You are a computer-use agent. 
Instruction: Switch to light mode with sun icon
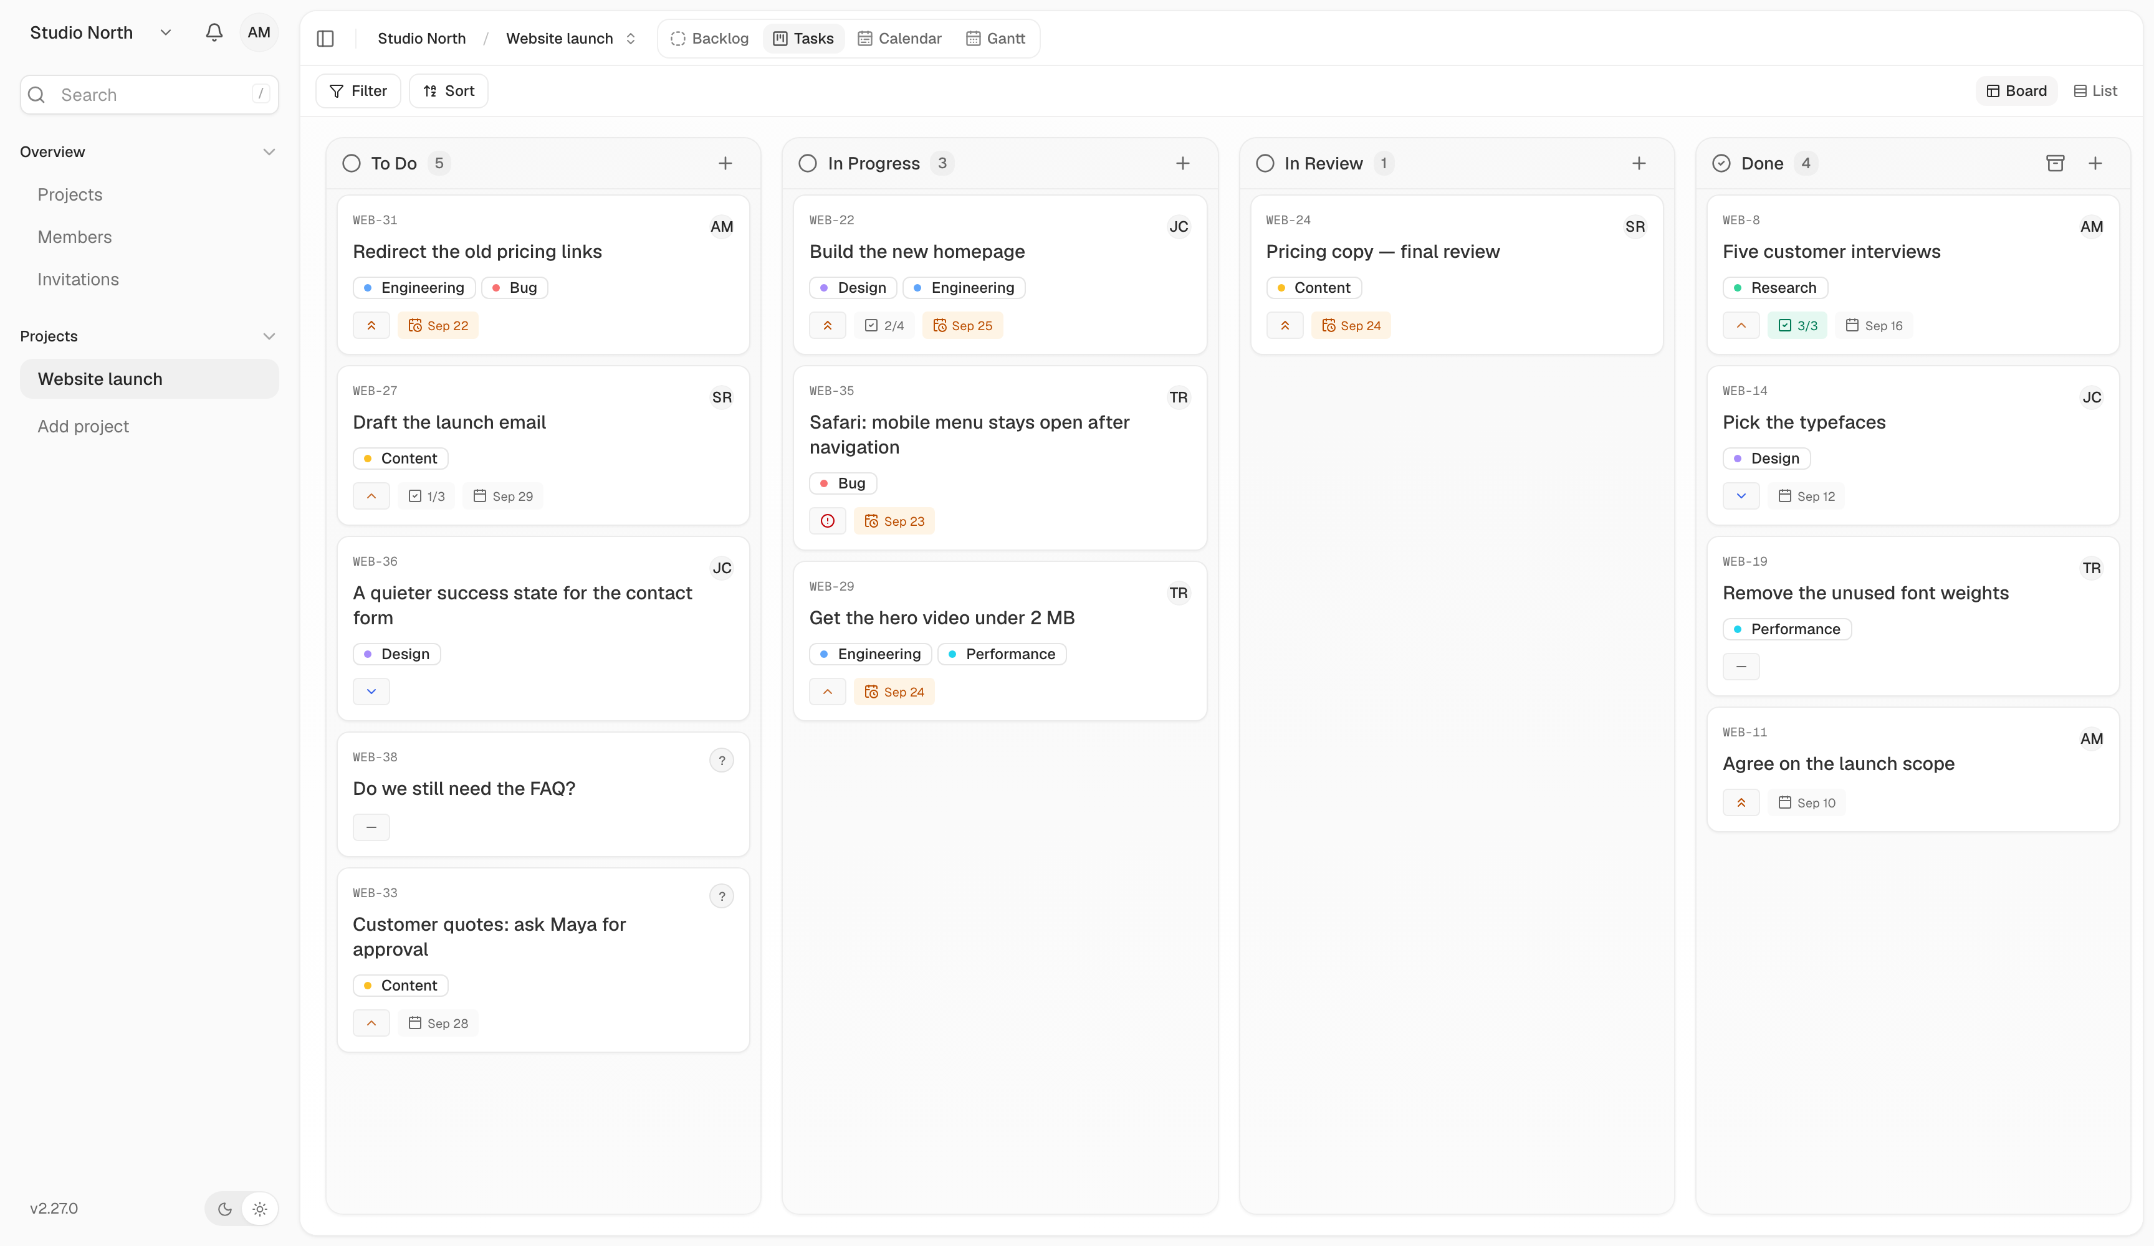[x=260, y=1209]
